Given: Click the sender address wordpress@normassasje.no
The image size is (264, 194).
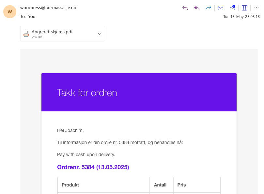Looking at the screenshot, I should pos(48,8).
